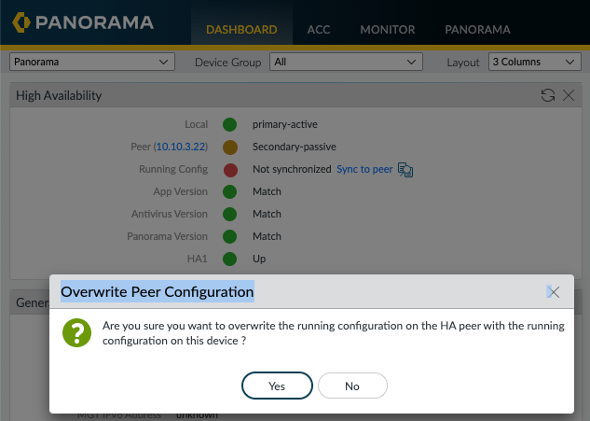Click the Antivirus Version label
This screenshot has height=421, width=590.
pos(170,214)
